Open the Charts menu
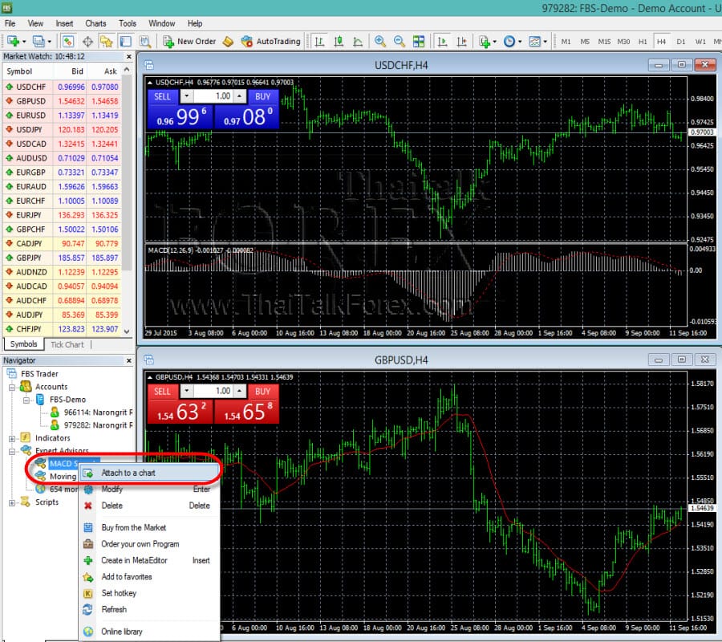This screenshot has height=642, width=722. 95,23
